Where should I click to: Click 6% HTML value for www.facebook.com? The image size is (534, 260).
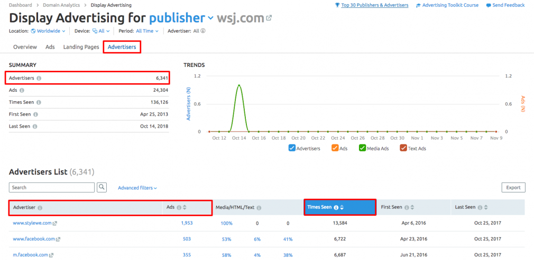[x=257, y=239]
